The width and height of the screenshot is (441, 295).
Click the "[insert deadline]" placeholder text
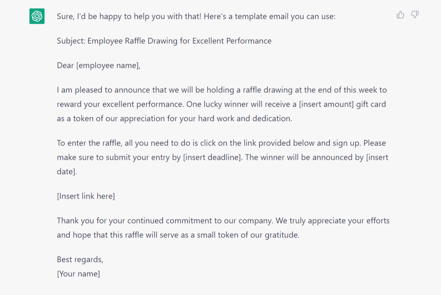[212, 157]
